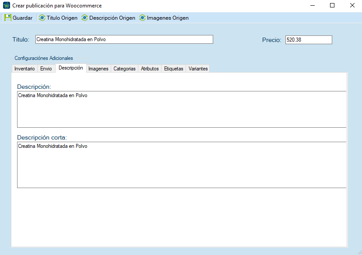Switch to the Atributos tab
This screenshot has height=255, width=362.
coord(150,69)
